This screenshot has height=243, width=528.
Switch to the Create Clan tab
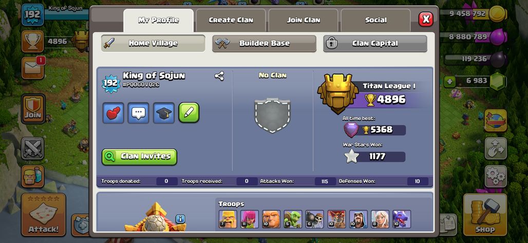231,20
